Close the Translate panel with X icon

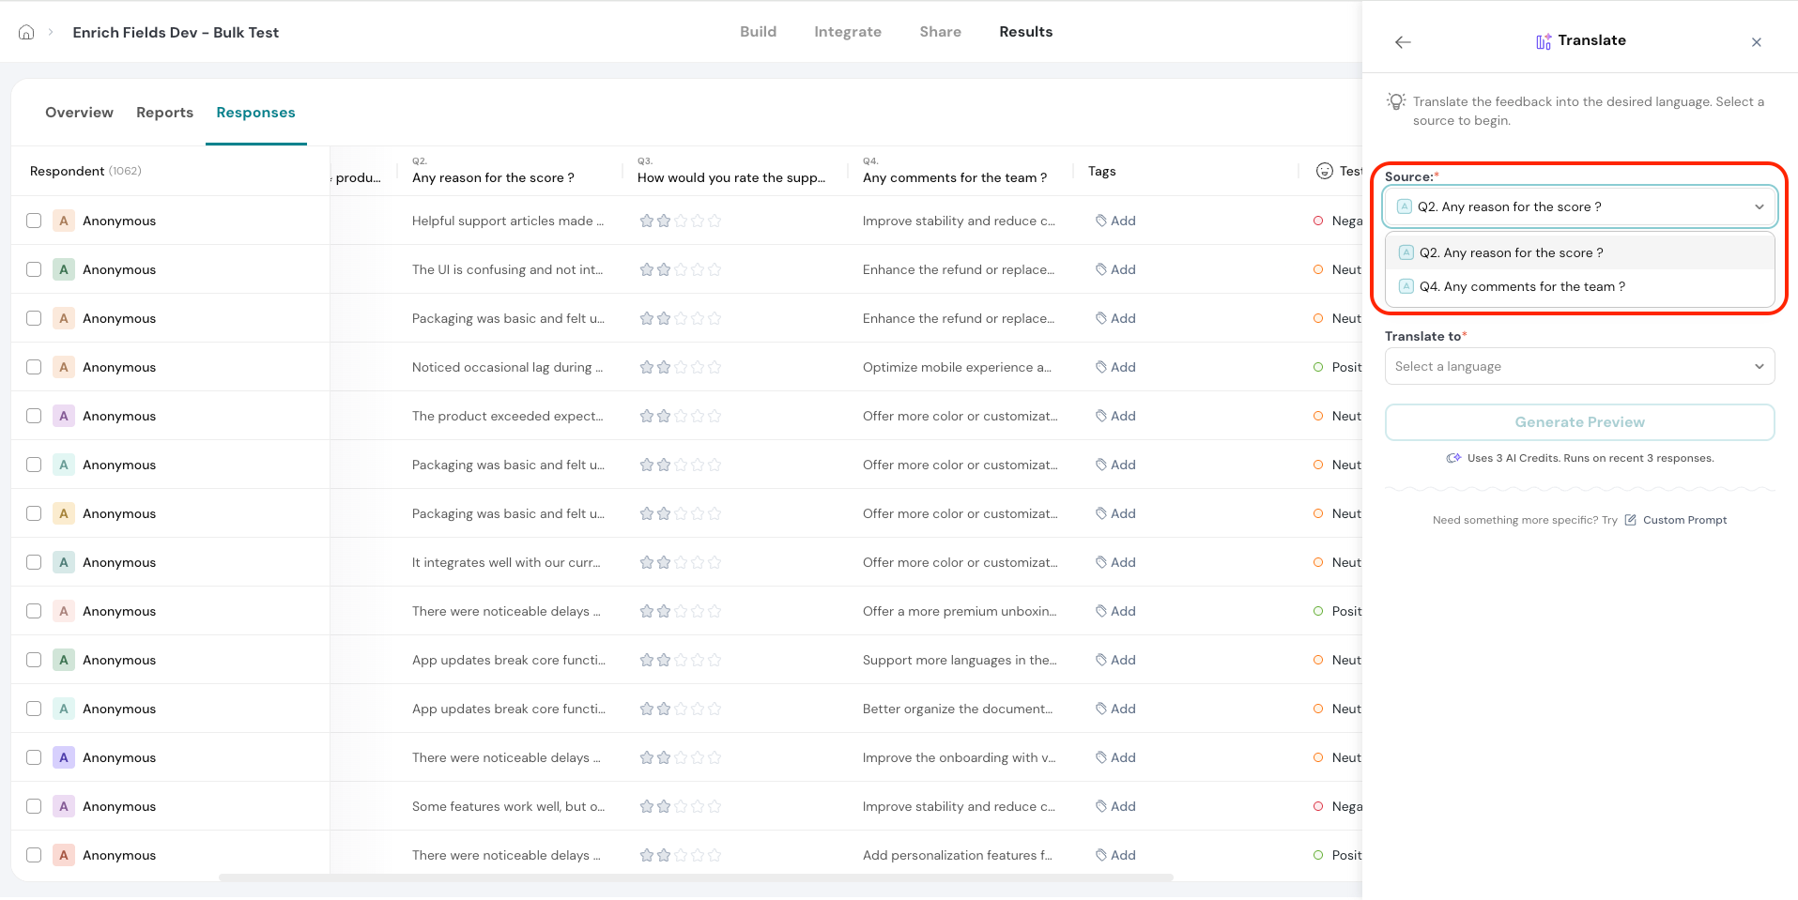[1756, 42]
